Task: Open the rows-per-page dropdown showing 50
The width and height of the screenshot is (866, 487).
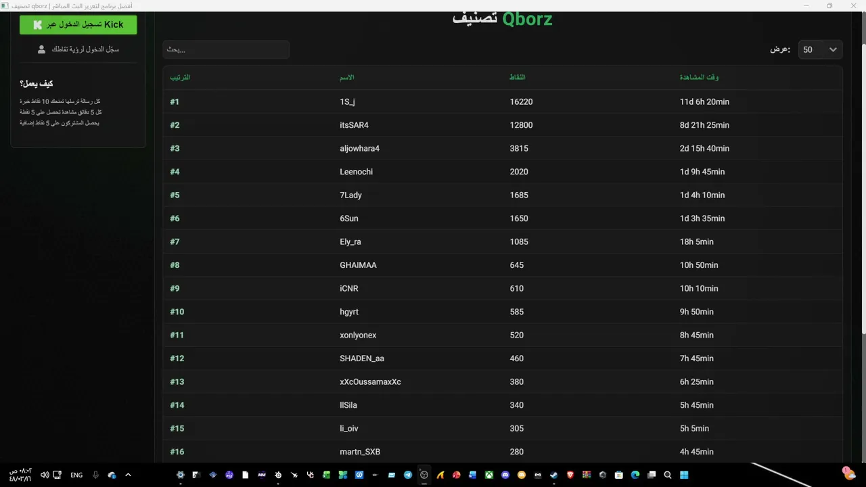Action: point(820,49)
